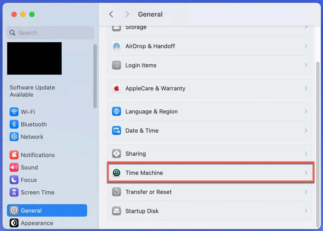Viewport: 323px width, 231px height.
Task: Click the Wi-Fi icon in sidebar
Action: coord(14,112)
